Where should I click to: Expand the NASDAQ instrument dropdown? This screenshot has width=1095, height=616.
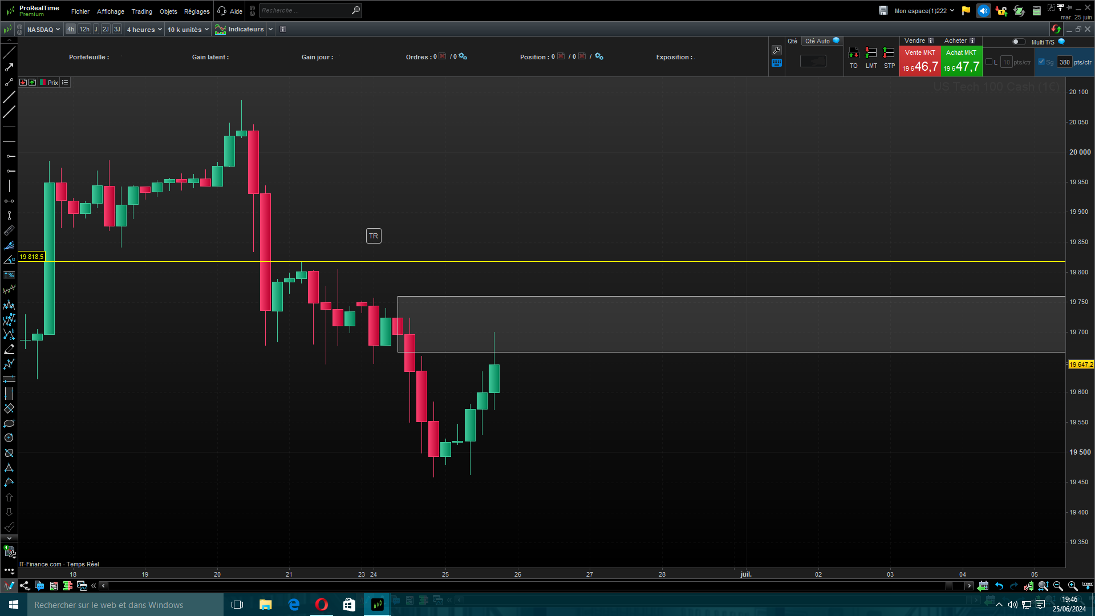click(x=43, y=29)
